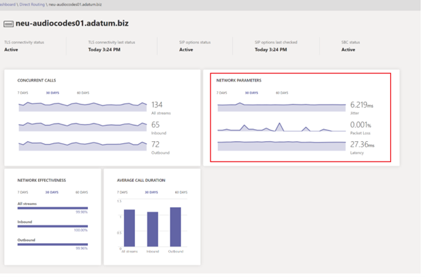Click the TLS connectivity status Active value

(x=11, y=50)
